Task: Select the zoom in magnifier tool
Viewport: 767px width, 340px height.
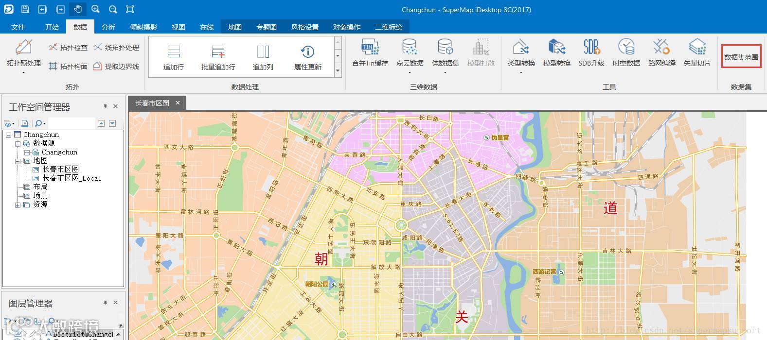Action: pos(95,9)
